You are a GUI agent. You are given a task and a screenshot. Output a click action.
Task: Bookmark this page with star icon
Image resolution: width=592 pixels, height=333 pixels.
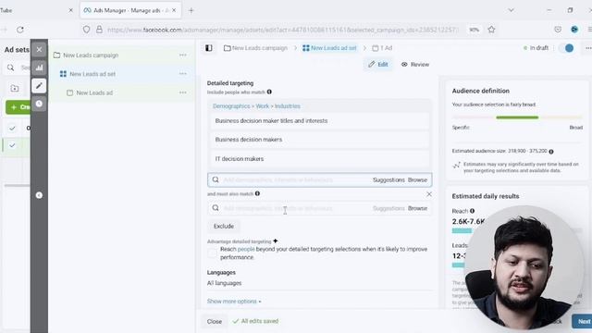pyautogui.click(x=491, y=30)
